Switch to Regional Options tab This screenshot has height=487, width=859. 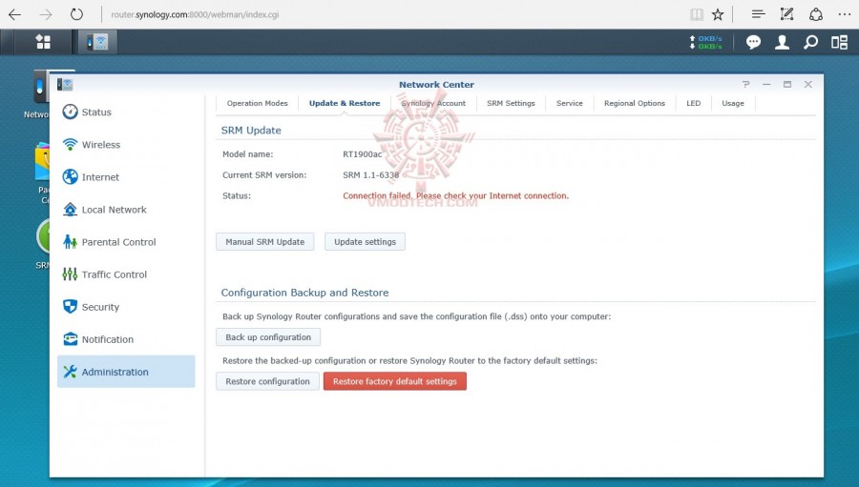click(635, 104)
